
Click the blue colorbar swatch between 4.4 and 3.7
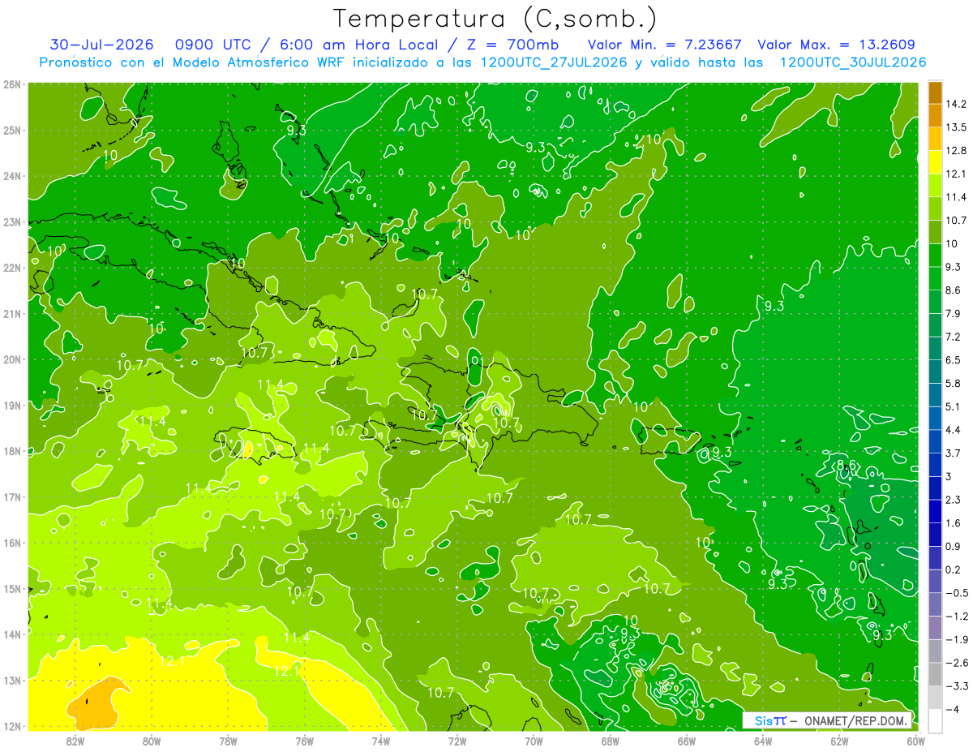point(935,440)
